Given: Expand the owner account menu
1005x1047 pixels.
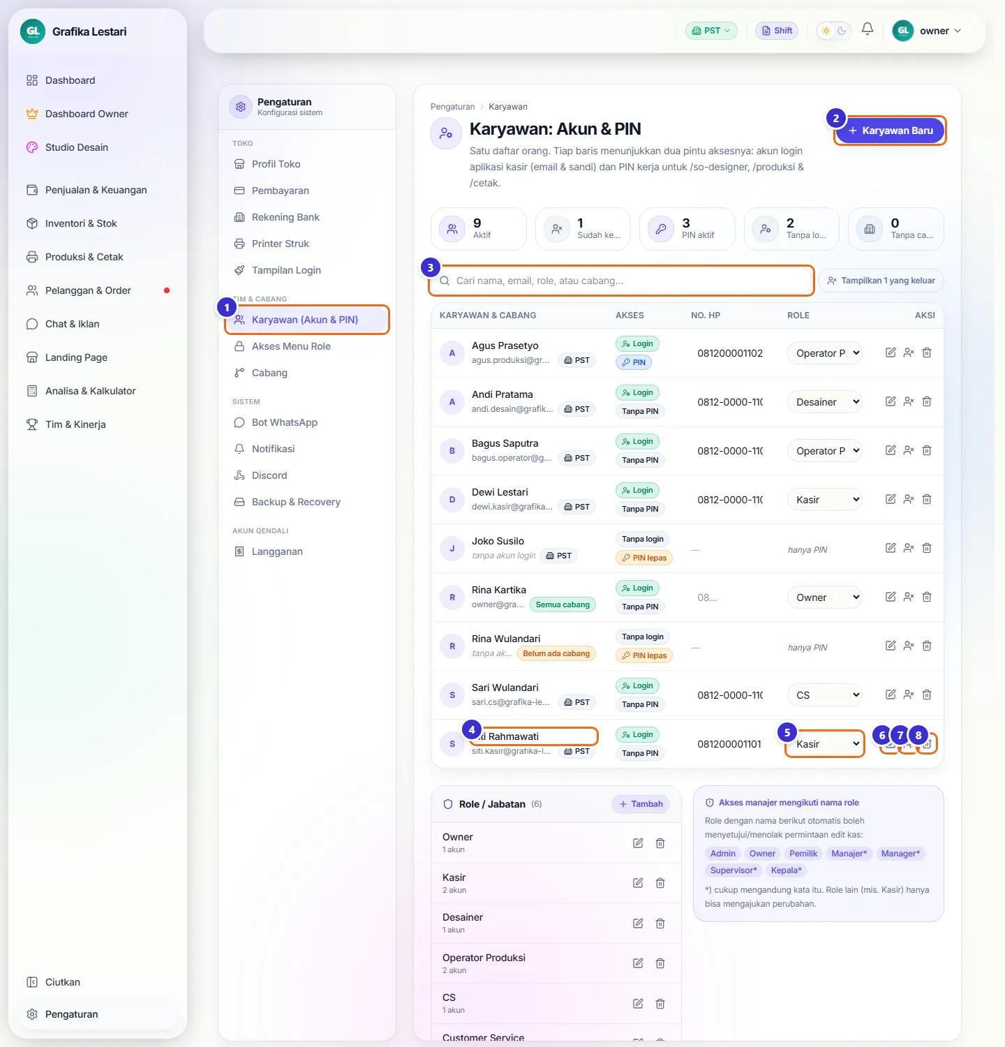Looking at the screenshot, I should [927, 31].
